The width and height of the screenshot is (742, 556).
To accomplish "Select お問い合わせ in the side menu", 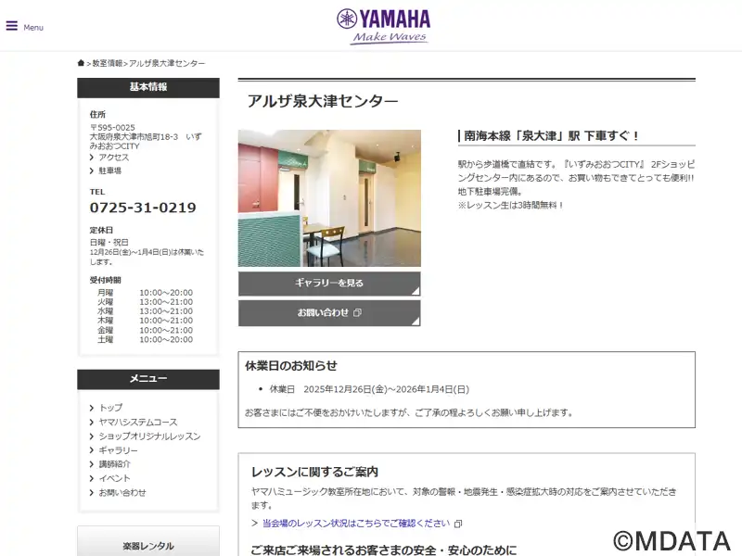I will (x=122, y=493).
